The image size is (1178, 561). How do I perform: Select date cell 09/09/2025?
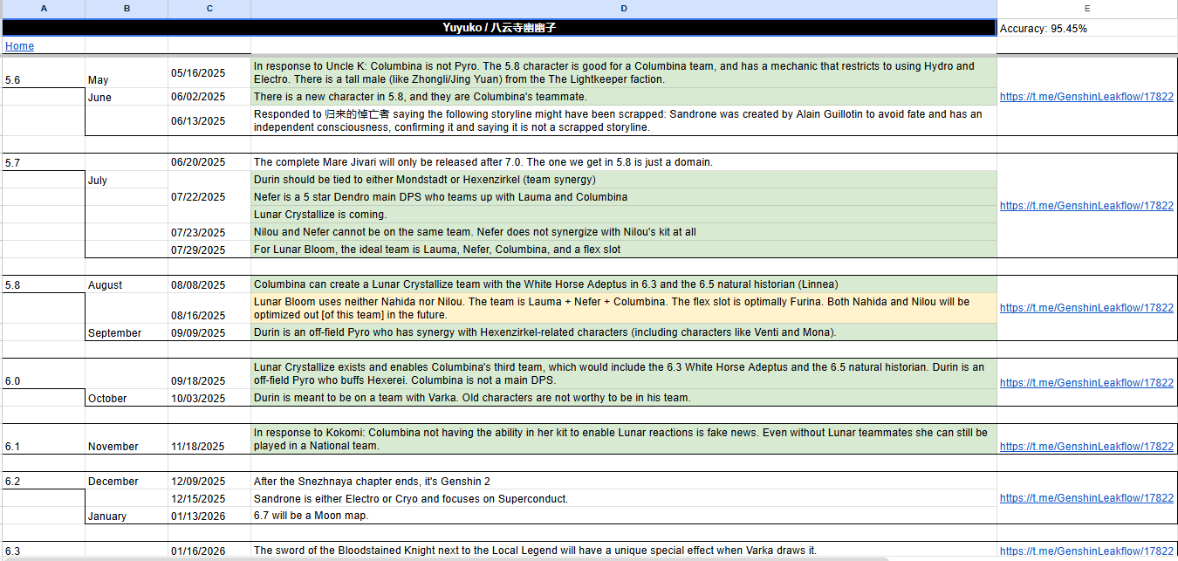pos(209,332)
